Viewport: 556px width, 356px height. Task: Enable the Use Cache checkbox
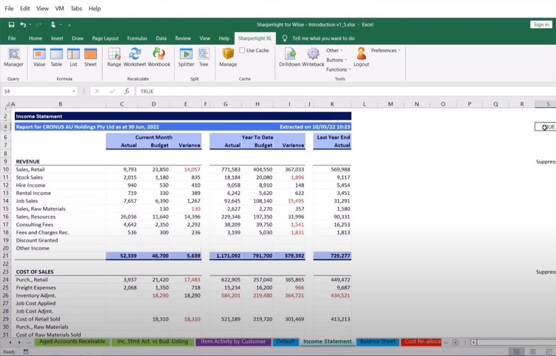click(242, 50)
